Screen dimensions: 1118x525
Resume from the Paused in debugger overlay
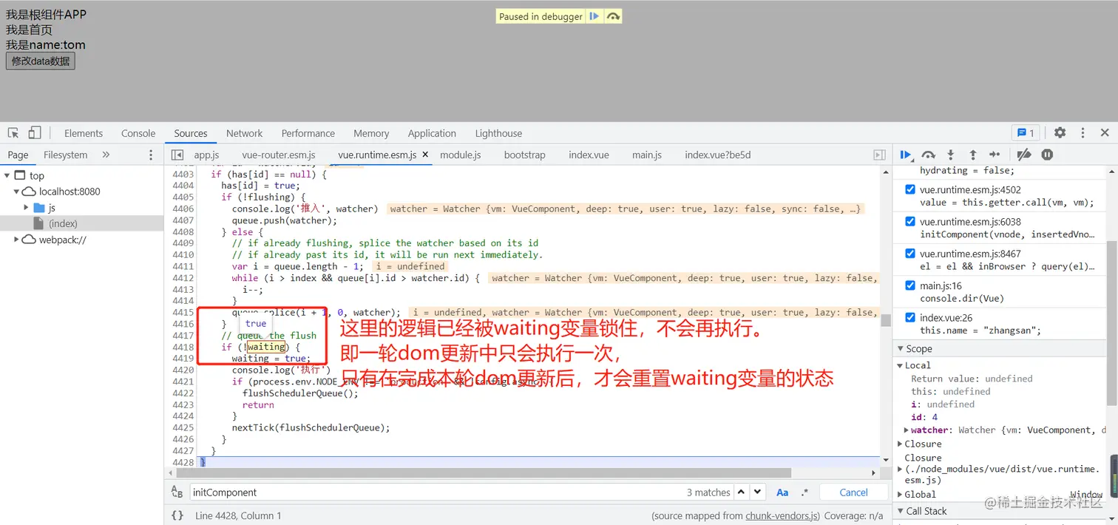click(594, 16)
